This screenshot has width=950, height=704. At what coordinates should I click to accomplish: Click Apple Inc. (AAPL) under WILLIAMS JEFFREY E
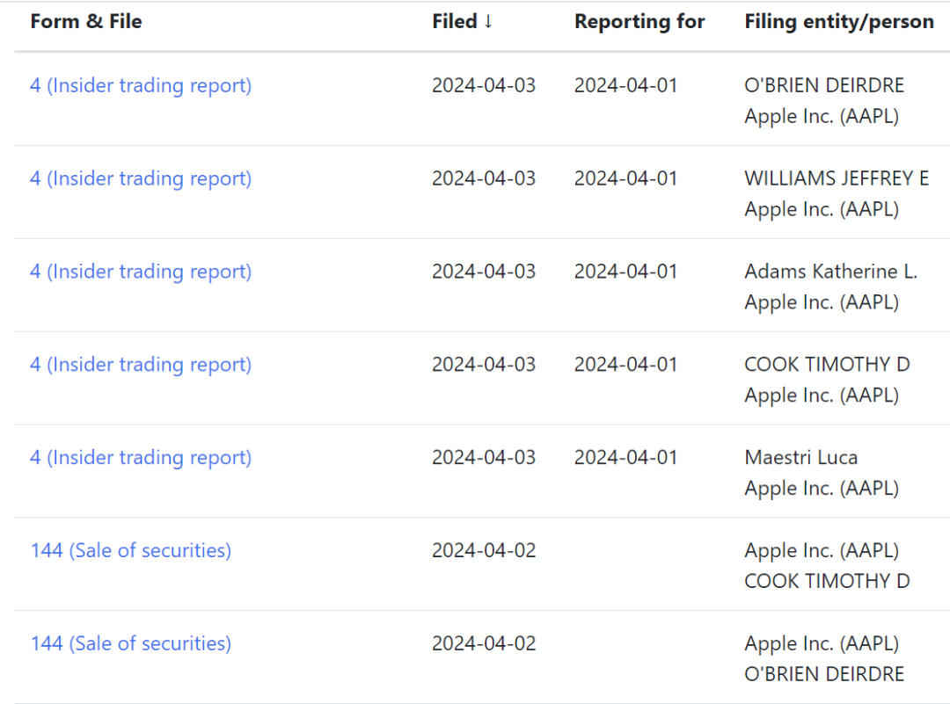coord(822,209)
